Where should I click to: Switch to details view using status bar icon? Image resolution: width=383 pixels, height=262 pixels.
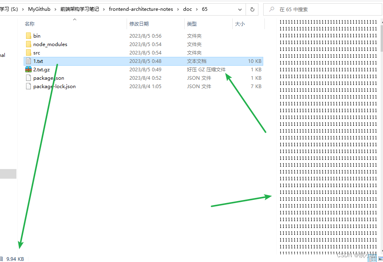pos(373,258)
